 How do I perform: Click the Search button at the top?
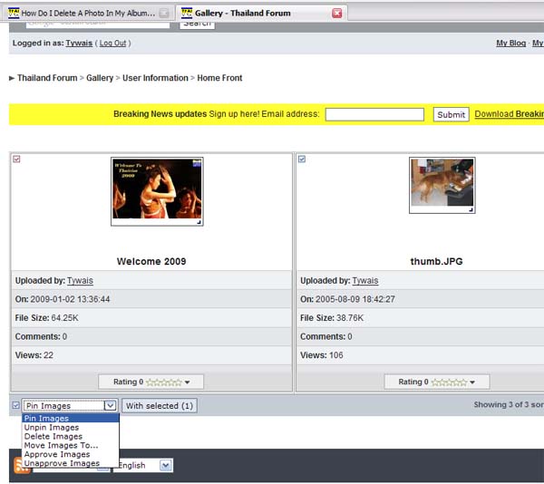point(197,24)
